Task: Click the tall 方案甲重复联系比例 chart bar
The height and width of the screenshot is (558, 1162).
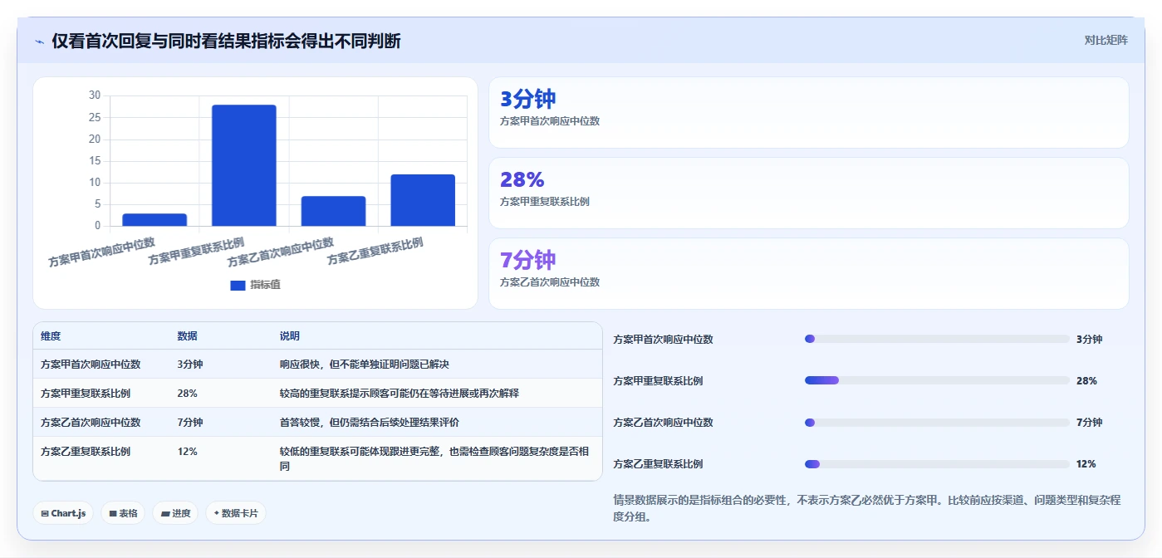Action: (244, 165)
